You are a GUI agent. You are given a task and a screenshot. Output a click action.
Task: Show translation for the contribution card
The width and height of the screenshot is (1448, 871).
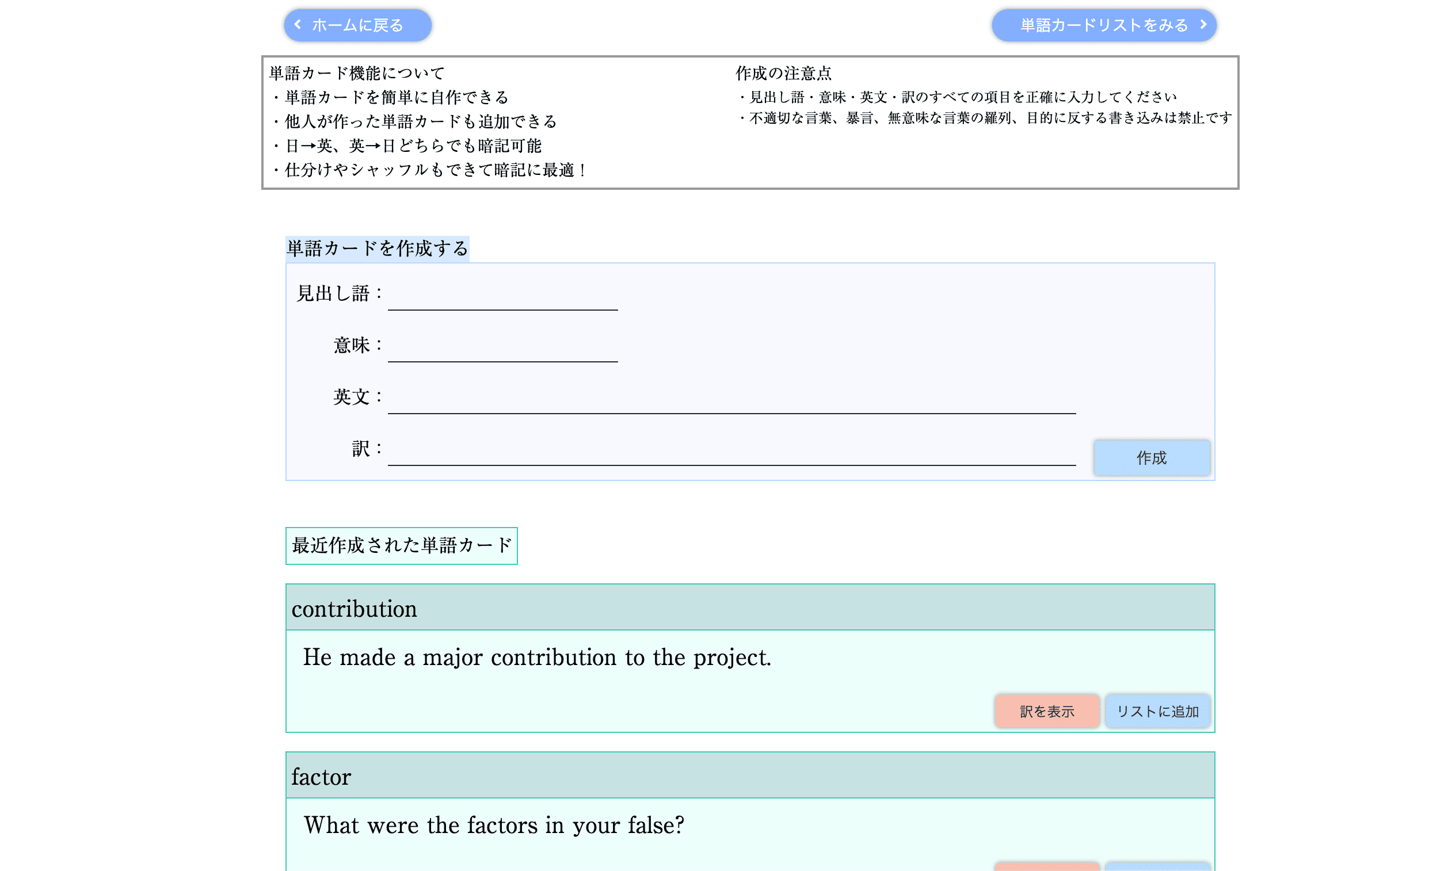[x=1046, y=710]
